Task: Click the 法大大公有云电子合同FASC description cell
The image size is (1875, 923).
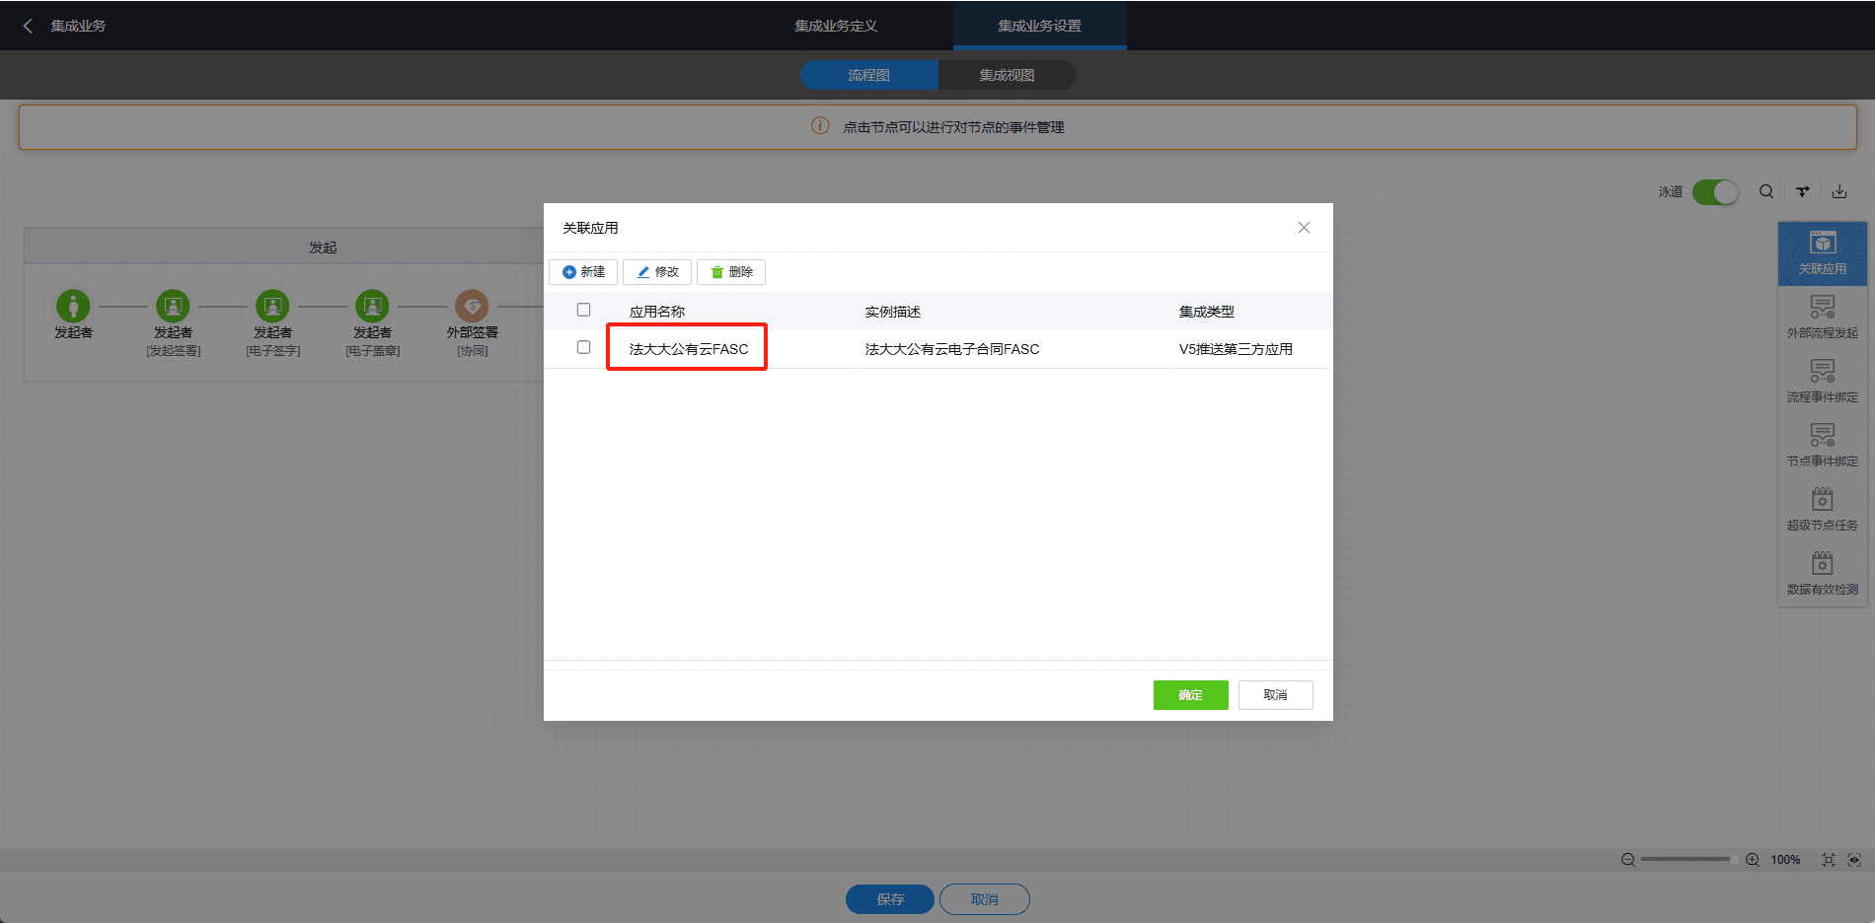Action: [952, 349]
